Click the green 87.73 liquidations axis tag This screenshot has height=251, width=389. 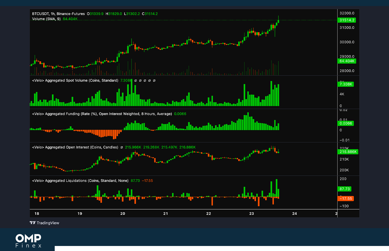(344, 189)
